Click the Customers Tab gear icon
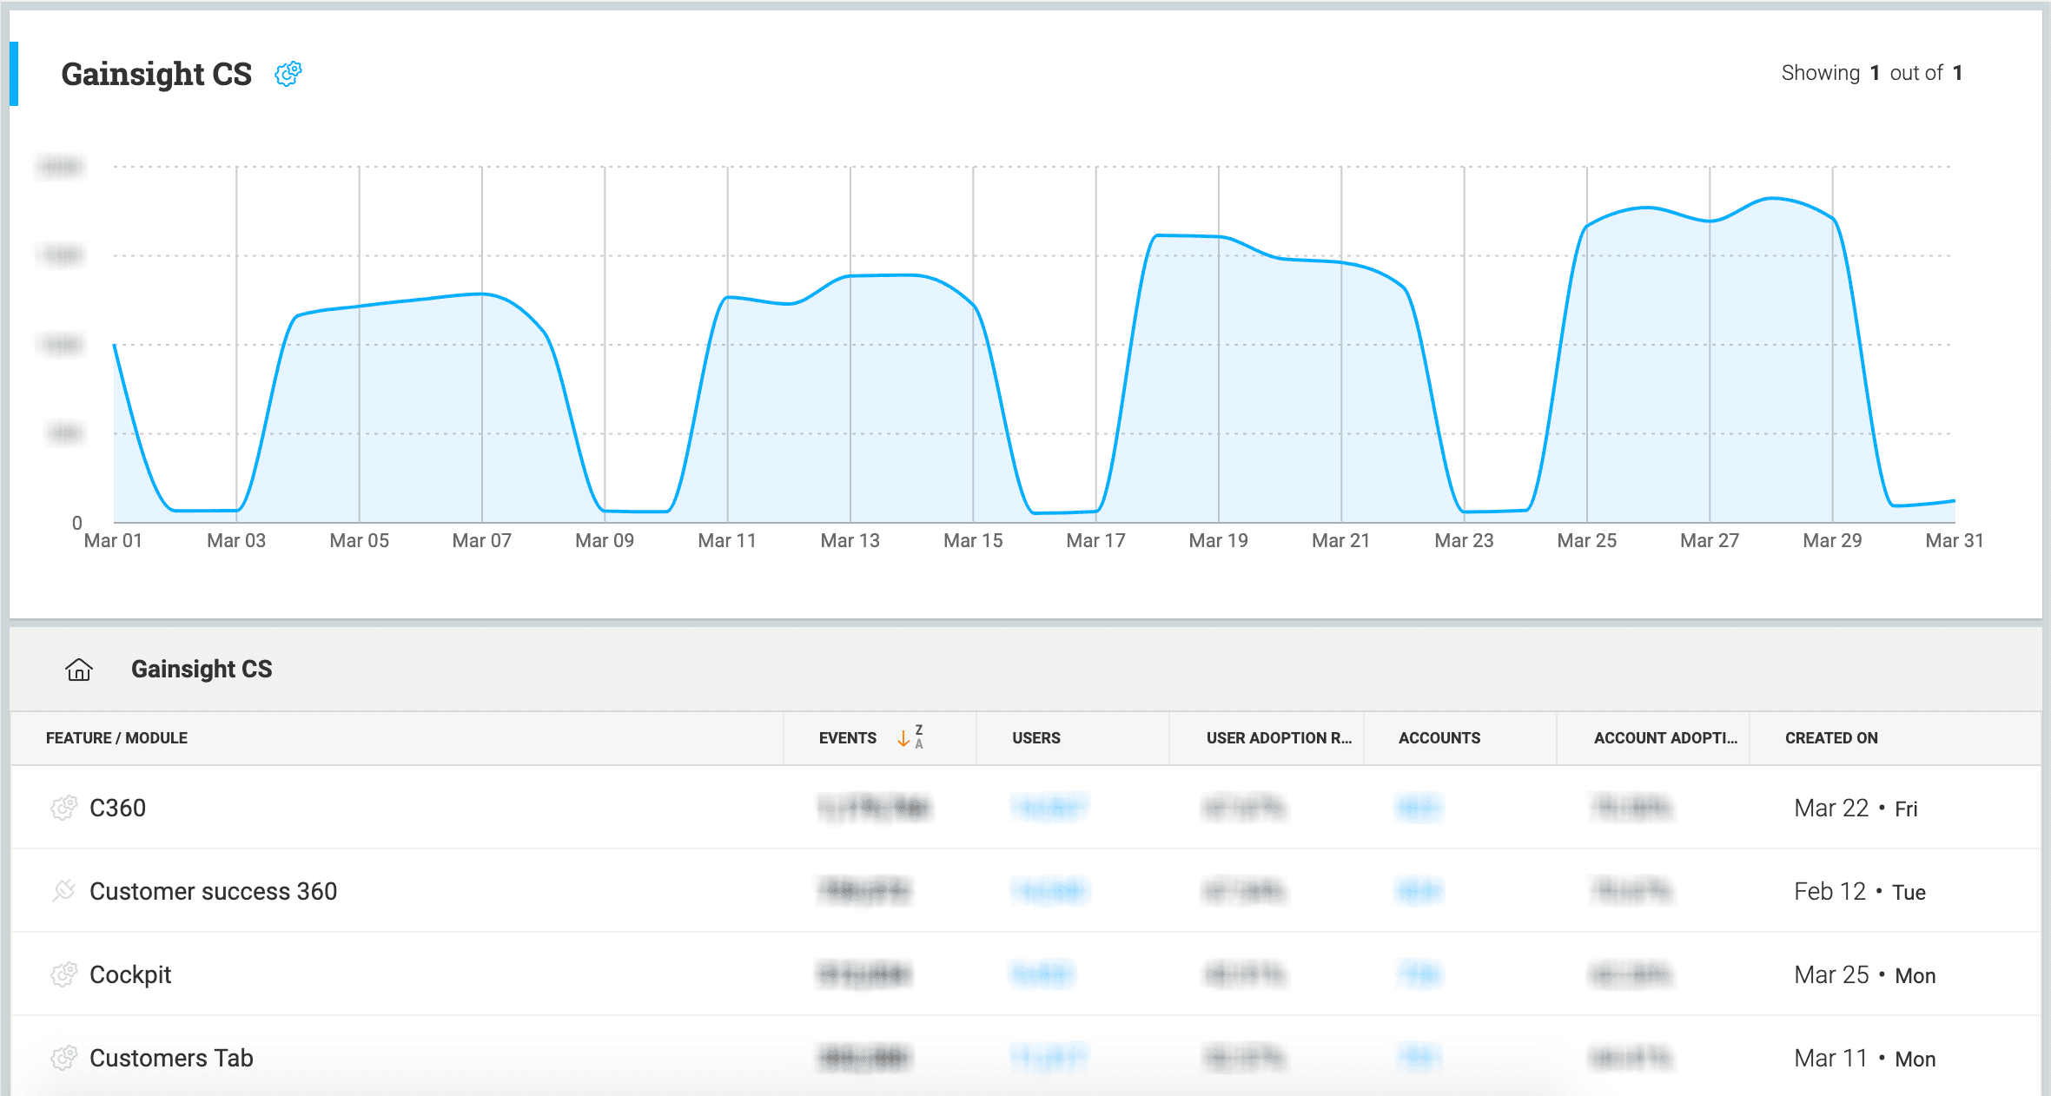 pyautogui.click(x=63, y=1058)
